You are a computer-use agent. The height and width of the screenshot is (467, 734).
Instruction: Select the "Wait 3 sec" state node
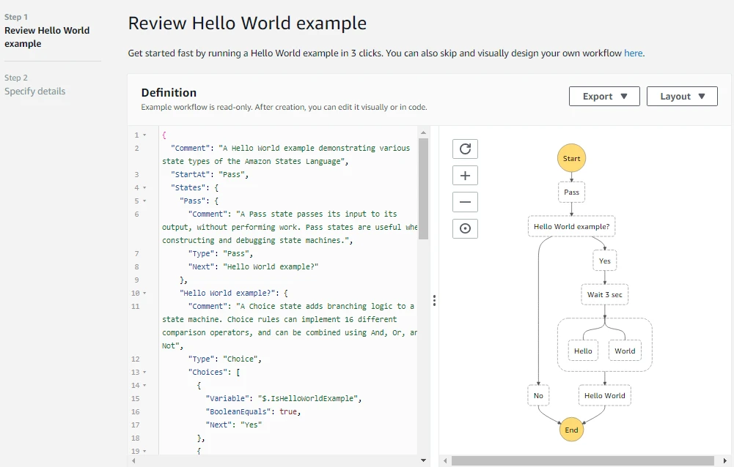click(x=604, y=294)
